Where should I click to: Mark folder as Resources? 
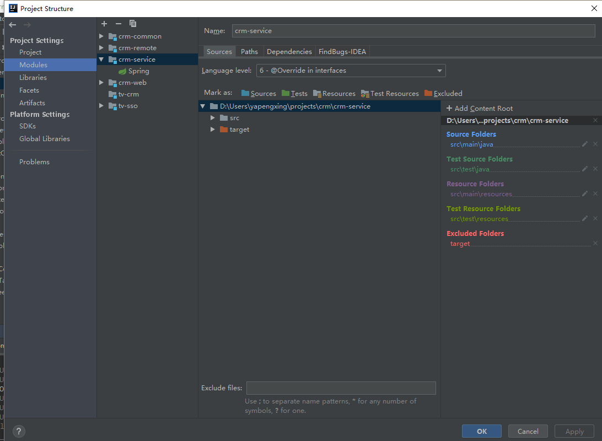(x=334, y=93)
